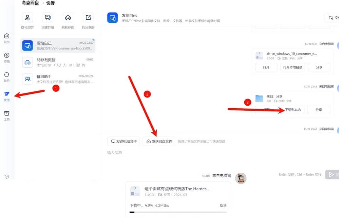Image resolution: width=342 pixels, height=219 pixels.
Task: Click the 发送网盘文件 send cloud file button
Action: point(158,141)
